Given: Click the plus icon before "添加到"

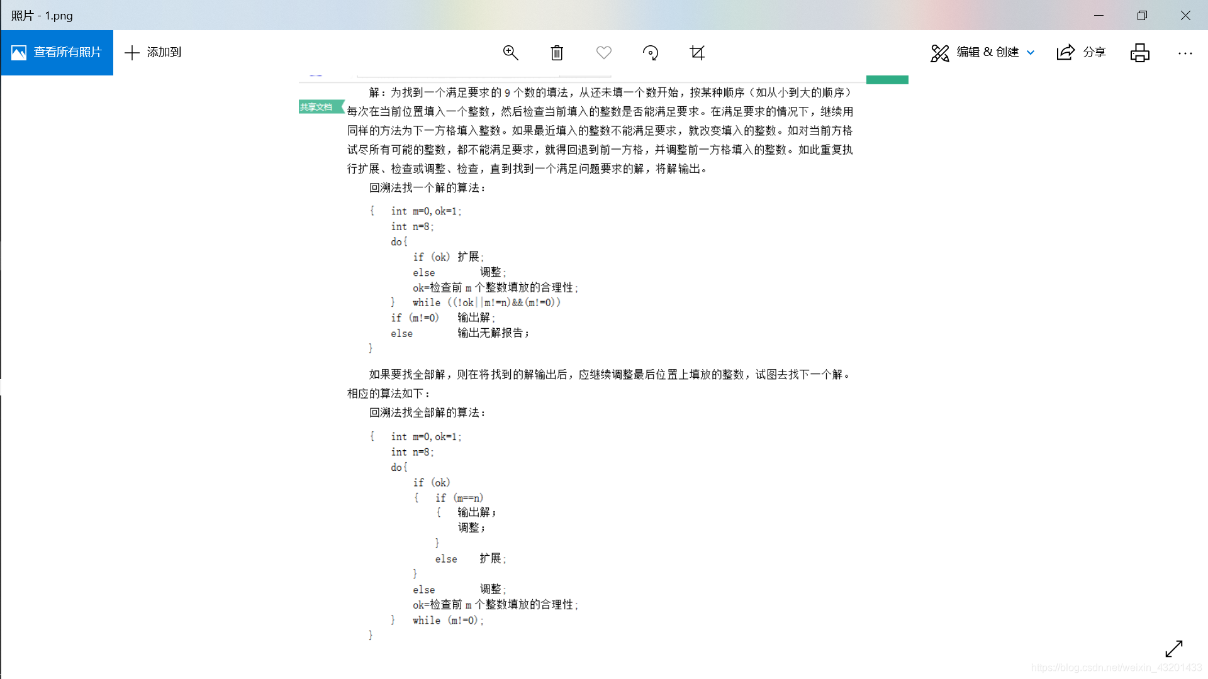Looking at the screenshot, I should click(x=131, y=53).
